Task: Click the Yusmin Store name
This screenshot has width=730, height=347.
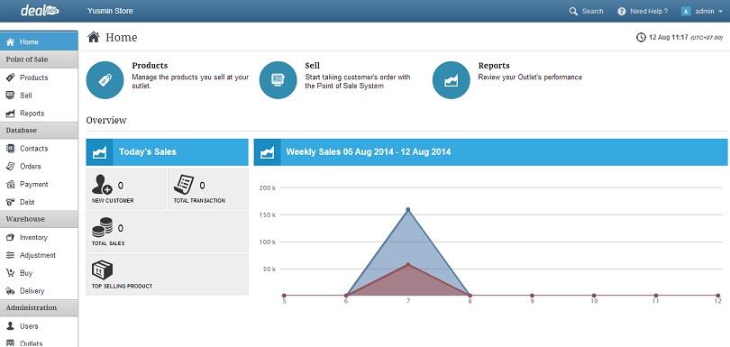Action: 110,11
